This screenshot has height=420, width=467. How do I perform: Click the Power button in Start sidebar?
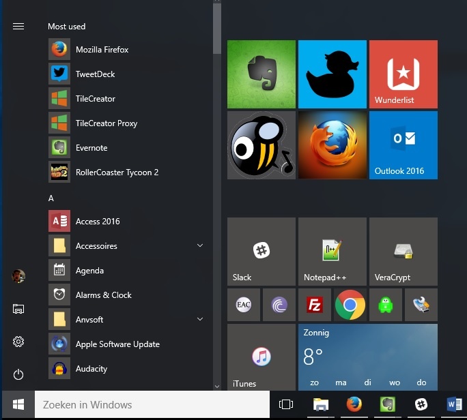pos(18,374)
